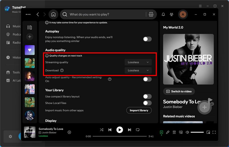The width and height of the screenshot is (229, 147).
Task: Open lyrics microphone icon
Action: tap(168, 132)
